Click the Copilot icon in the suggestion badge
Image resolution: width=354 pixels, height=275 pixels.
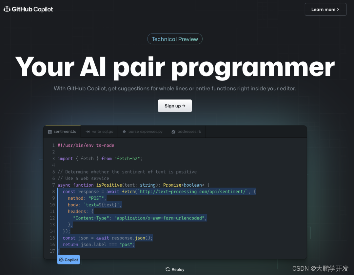tap(61, 260)
